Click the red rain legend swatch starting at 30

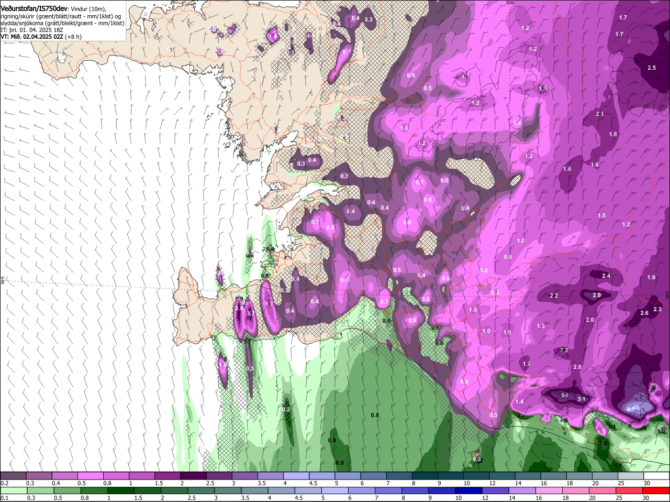click(x=656, y=490)
